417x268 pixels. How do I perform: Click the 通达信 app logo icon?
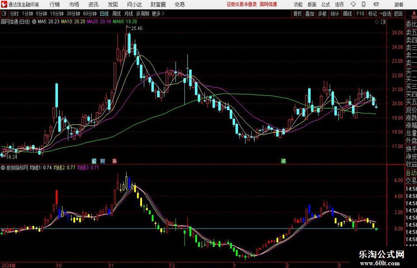pos(4,4)
